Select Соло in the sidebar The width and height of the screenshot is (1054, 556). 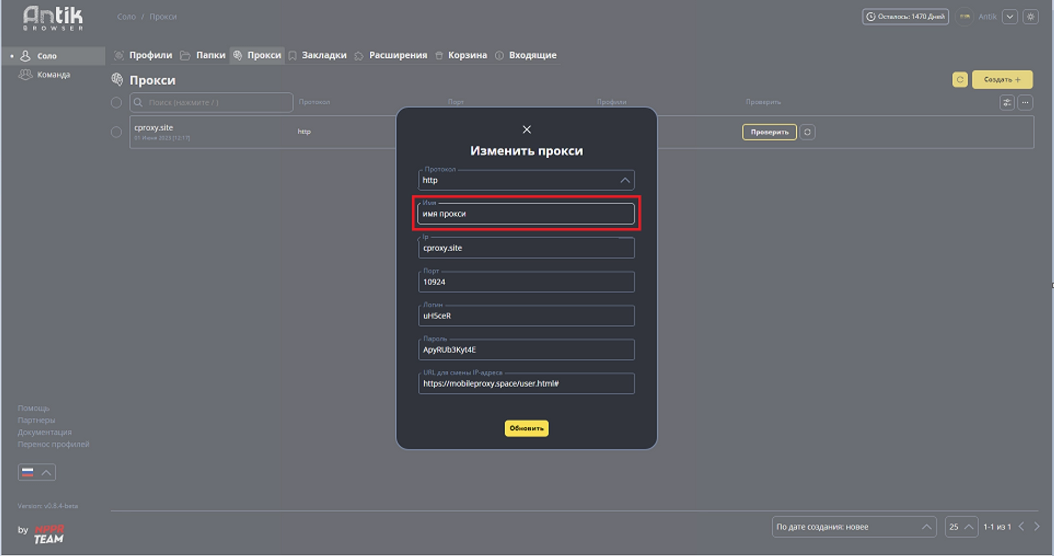pos(54,56)
